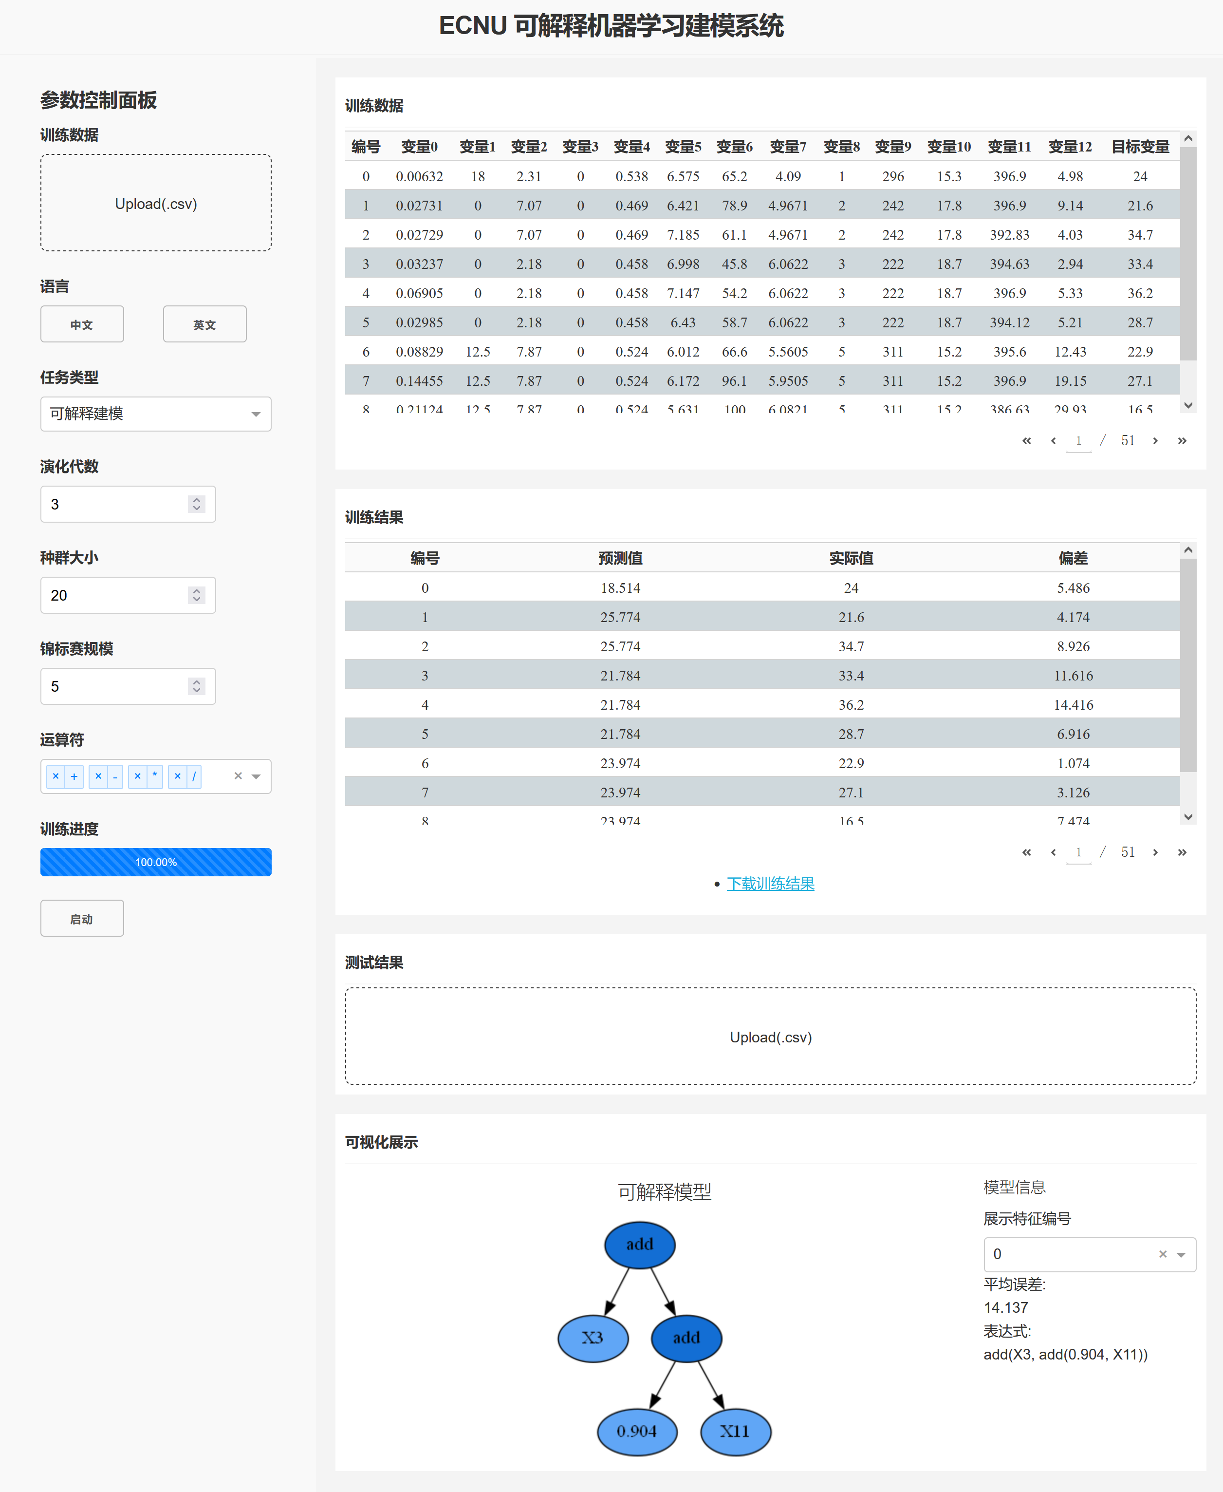This screenshot has height=1492, width=1223.
Task: Open the 展示特征编号 dropdown arrow
Action: [1182, 1254]
